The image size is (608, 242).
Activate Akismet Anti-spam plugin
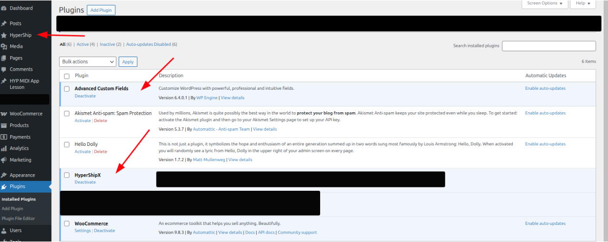83,121
